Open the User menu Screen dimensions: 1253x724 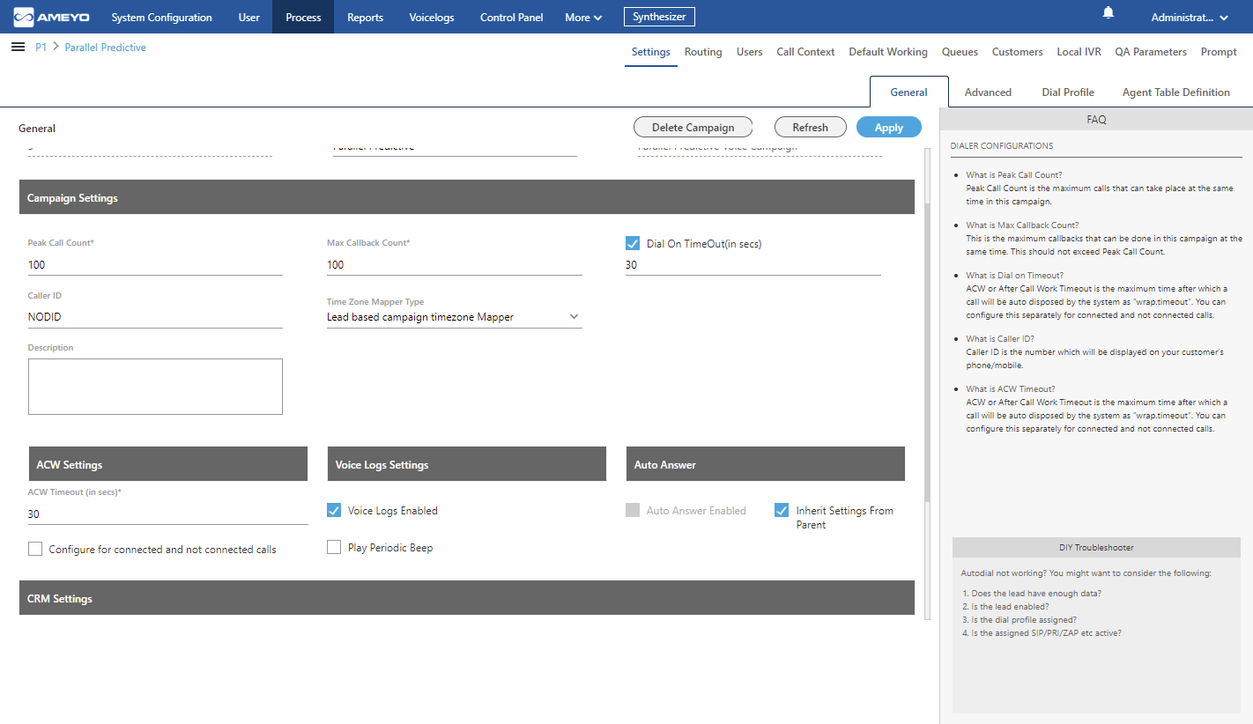249,17
